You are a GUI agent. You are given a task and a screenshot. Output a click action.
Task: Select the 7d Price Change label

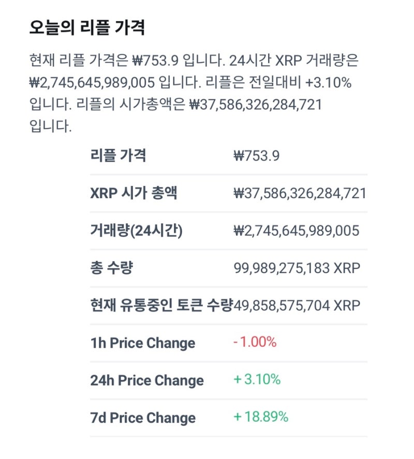point(143,418)
